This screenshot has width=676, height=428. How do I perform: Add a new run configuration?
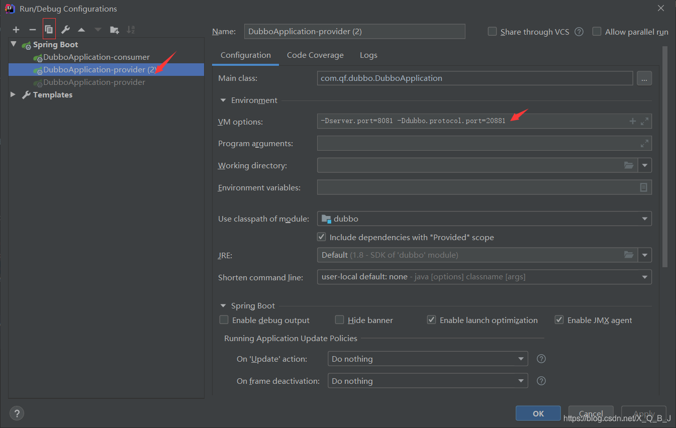pyautogui.click(x=16, y=30)
